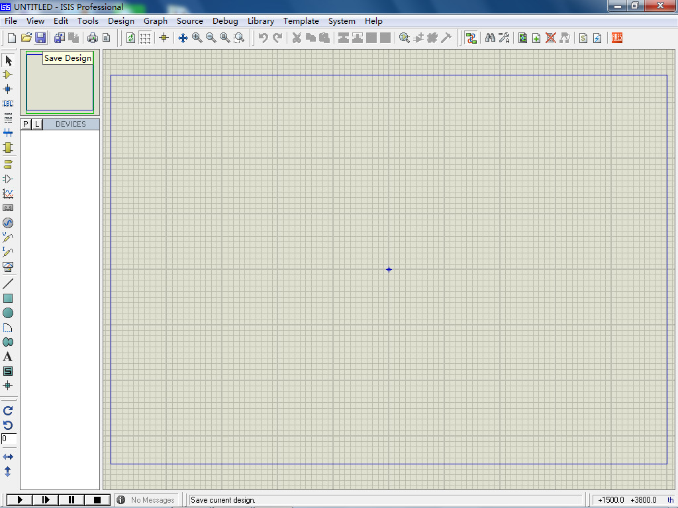Toggle the wire autorouter
Viewport: 678px width, 508px height.
(x=471, y=38)
